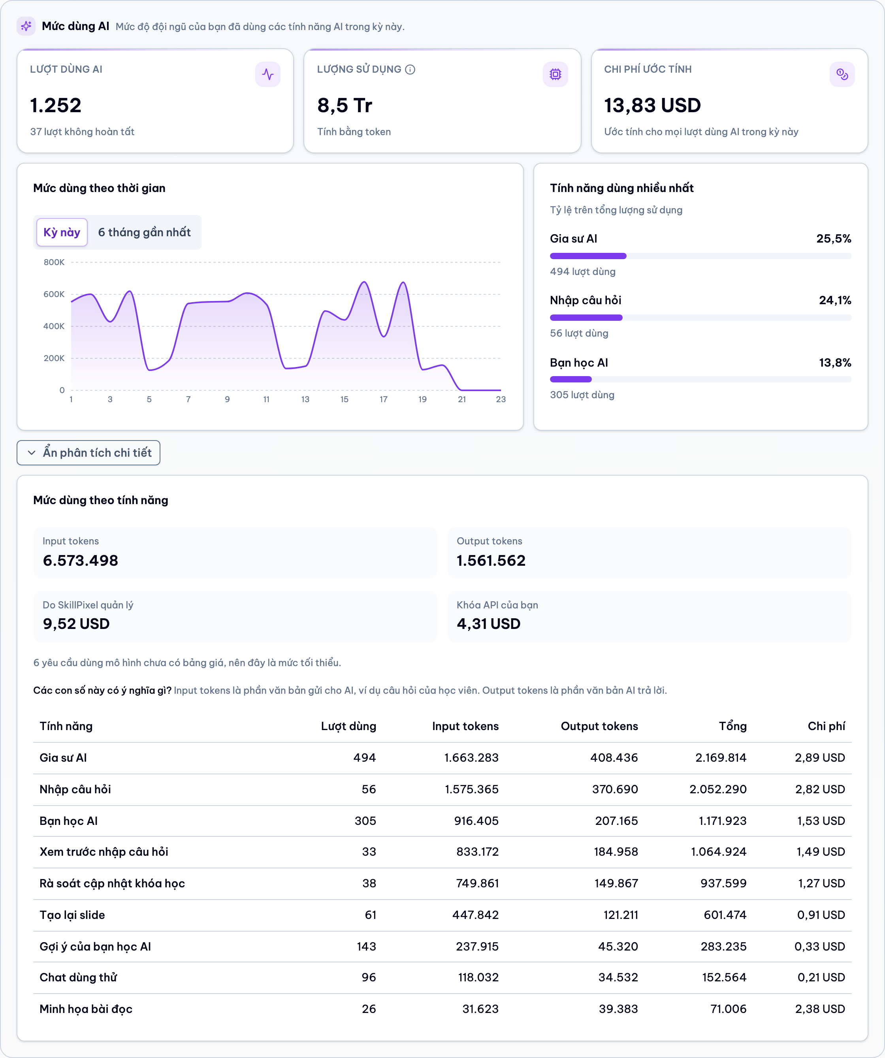
Task: Click the 24,1% share for Nhập câu hỏi
Action: pyautogui.click(x=835, y=300)
